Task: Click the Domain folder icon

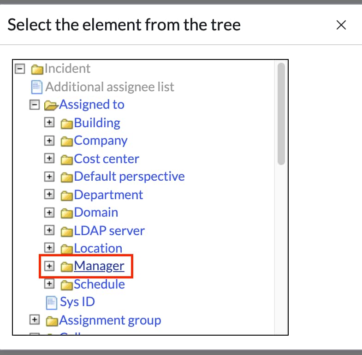Action: pos(67,213)
